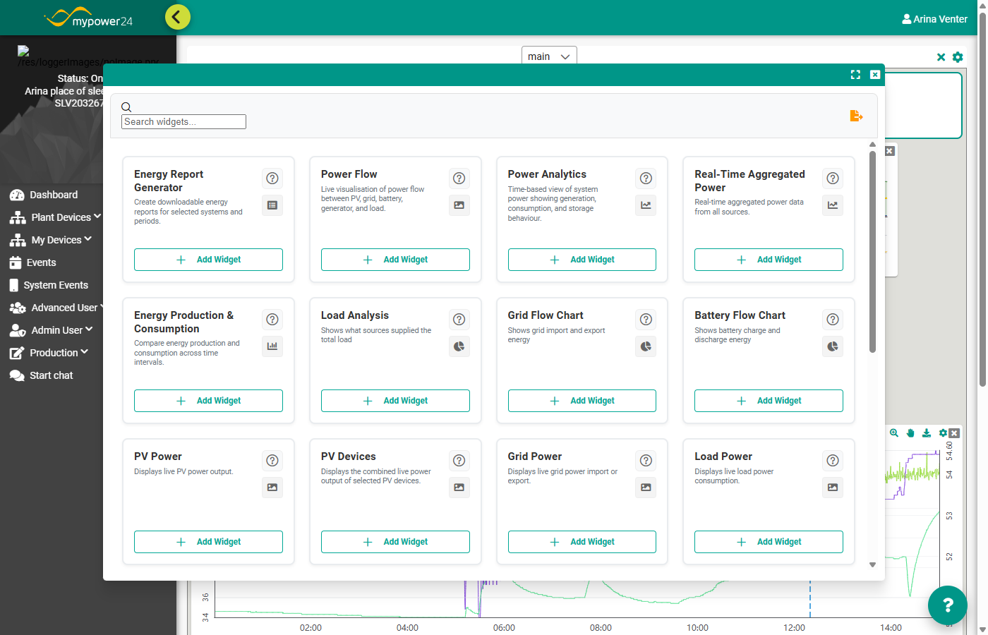This screenshot has width=988, height=635.
Task: Open help for the PV Devices widget
Action: [459, 461]
